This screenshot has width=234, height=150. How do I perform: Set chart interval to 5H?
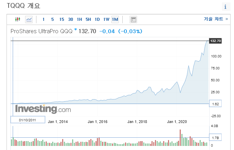coord(88,19)
